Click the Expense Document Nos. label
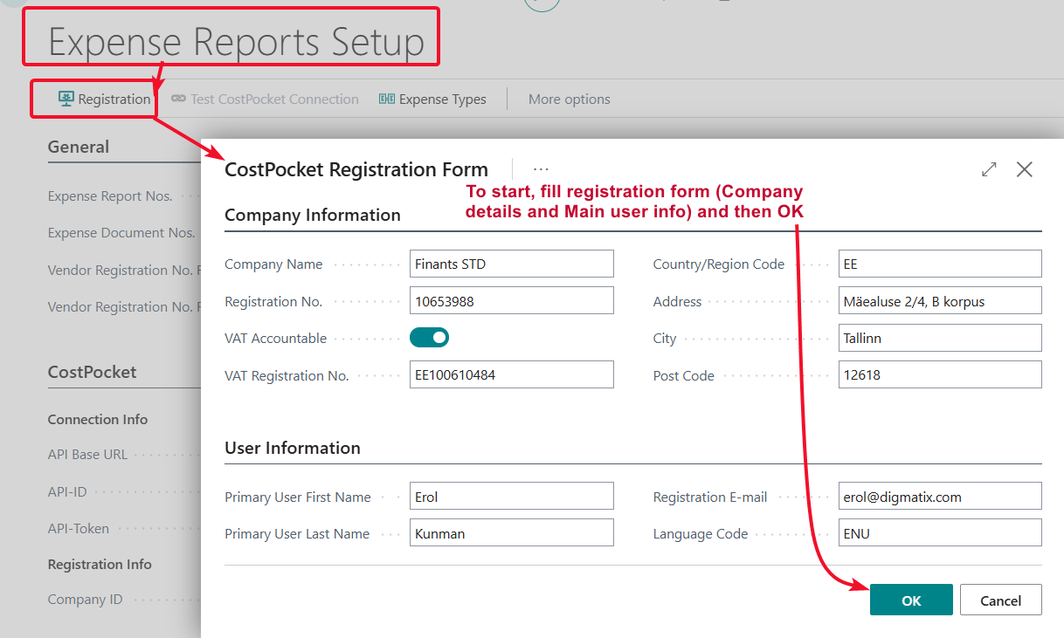Viewport: 1064px width, 638px height. coord(121,232)
